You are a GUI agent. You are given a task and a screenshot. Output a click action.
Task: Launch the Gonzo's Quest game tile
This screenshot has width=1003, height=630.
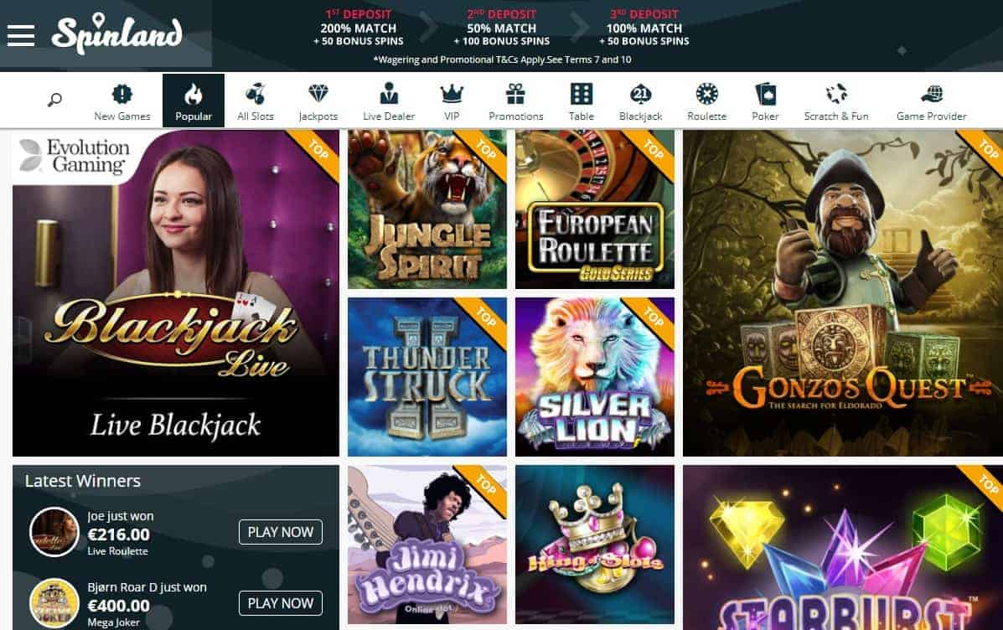coord(842,293)
